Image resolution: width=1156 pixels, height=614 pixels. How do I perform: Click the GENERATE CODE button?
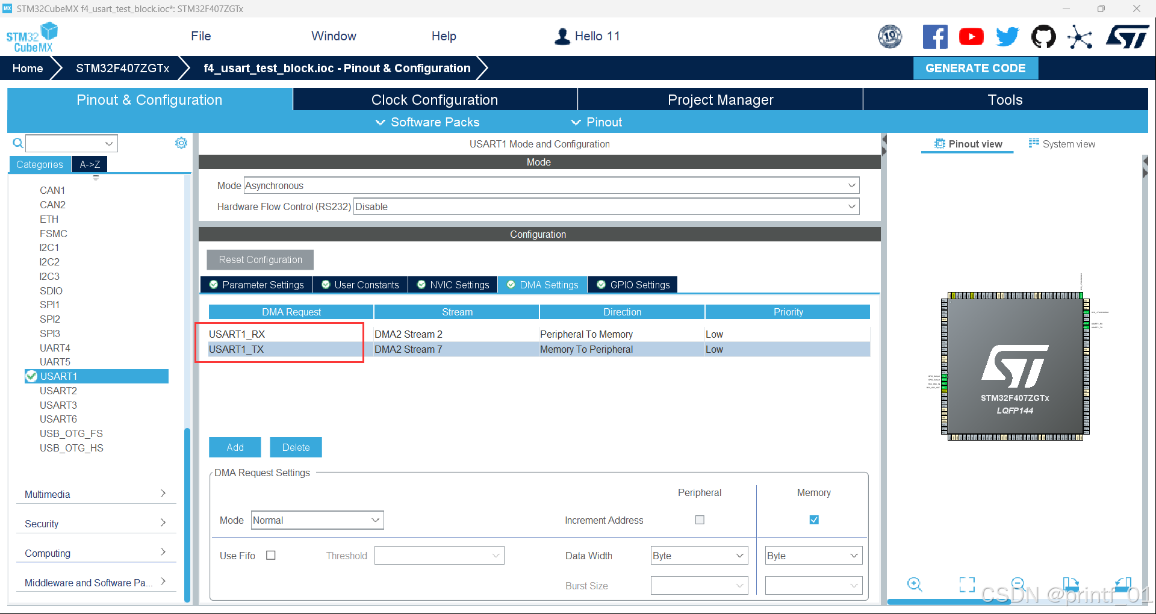point(975,68)
